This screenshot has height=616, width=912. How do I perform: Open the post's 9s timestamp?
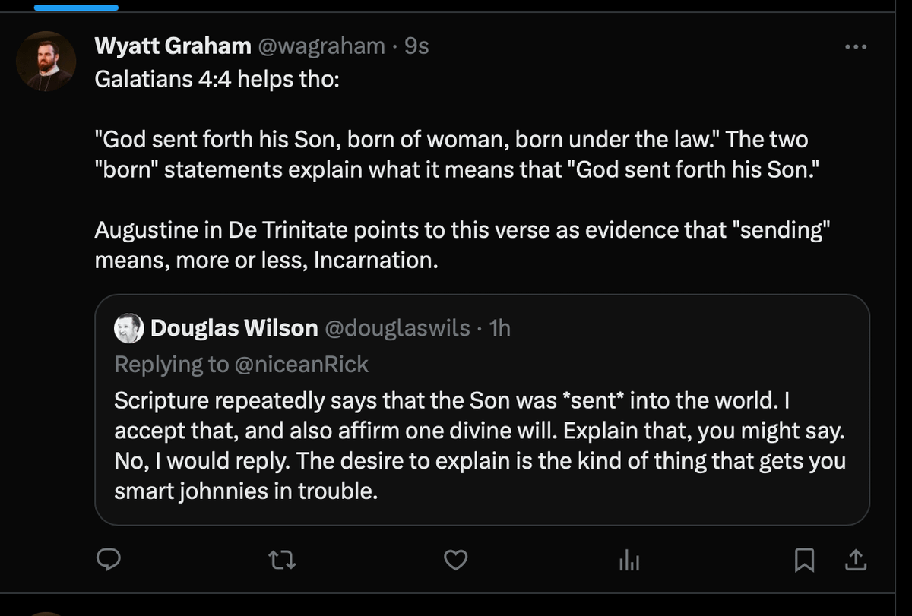[416, 46]
